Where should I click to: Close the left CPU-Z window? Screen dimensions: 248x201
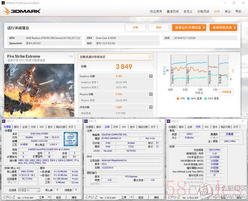[x=78, y=121]
